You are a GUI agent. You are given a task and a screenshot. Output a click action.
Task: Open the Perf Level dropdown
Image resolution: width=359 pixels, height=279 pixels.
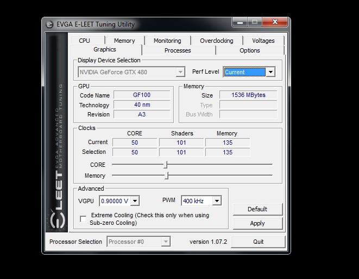pyautogui.click(x=270, y=72)
